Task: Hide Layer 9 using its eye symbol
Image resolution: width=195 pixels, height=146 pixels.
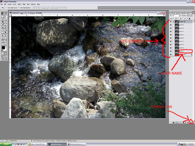Action: (x=171, y=25)
